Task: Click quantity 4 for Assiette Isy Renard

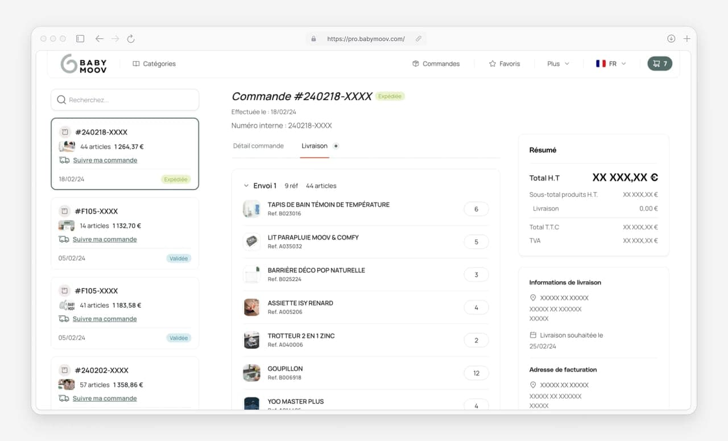Action: (x=476, y=308)
